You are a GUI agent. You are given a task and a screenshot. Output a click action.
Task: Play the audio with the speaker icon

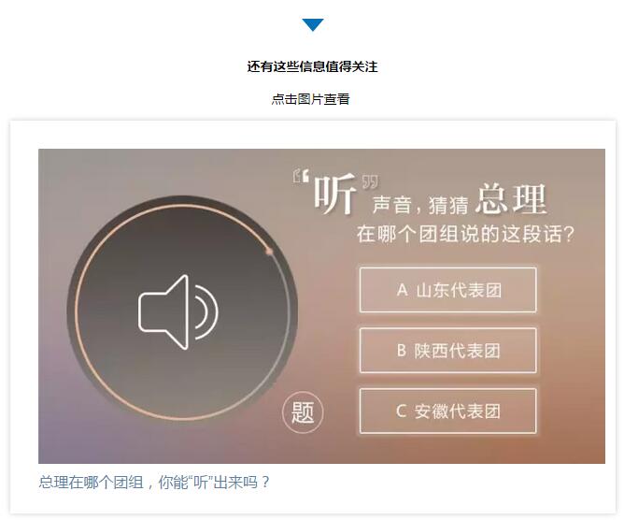(177, 312)
